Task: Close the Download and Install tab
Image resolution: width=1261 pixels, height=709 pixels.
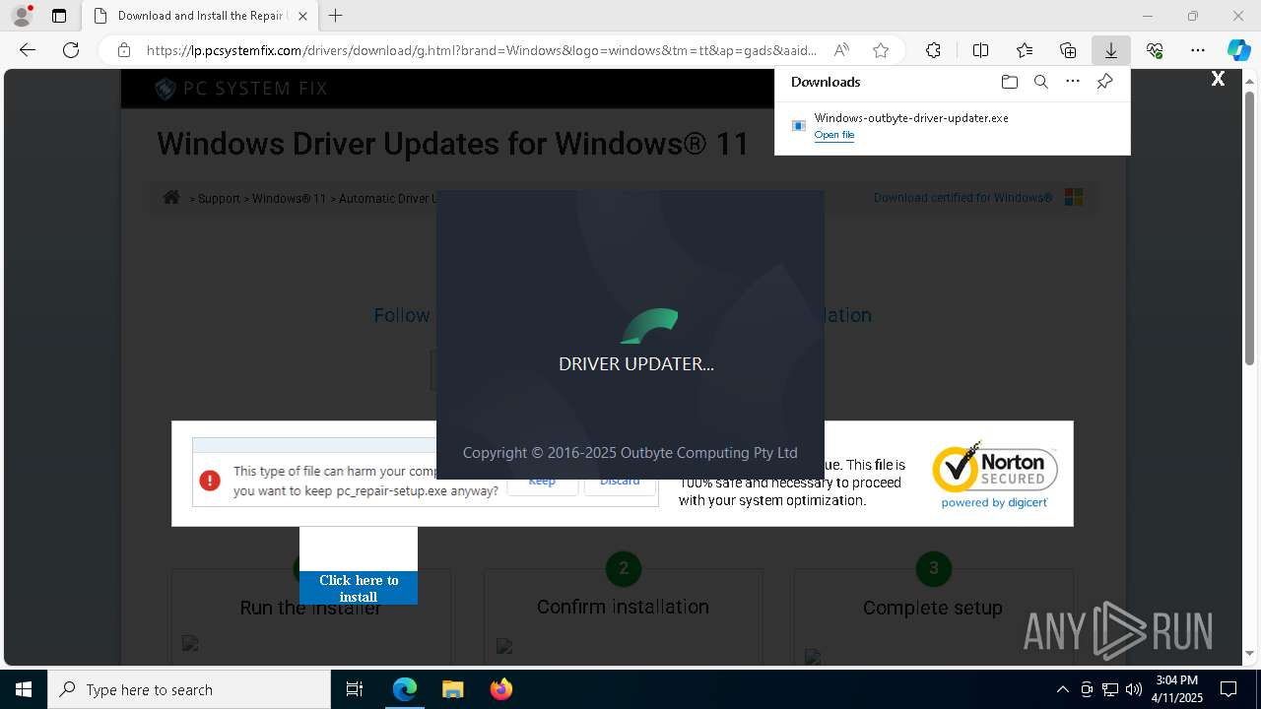Action: click(302, 16)
